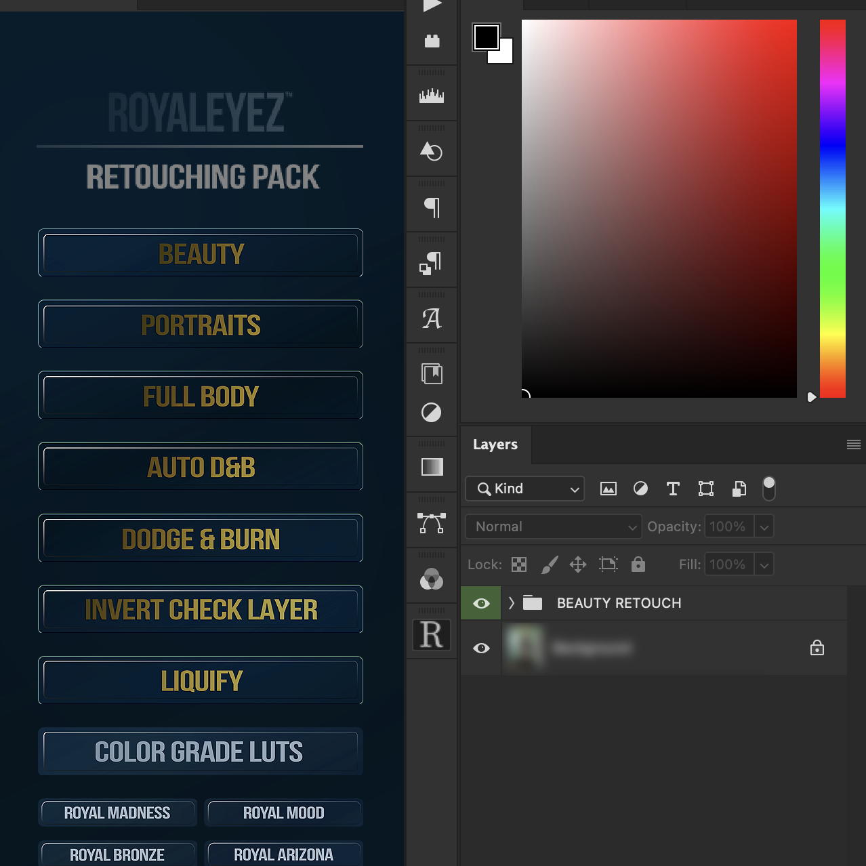This screenshot has width=866, height=866.
Task: Click the Lock position icon
Action: click(578, 564)
